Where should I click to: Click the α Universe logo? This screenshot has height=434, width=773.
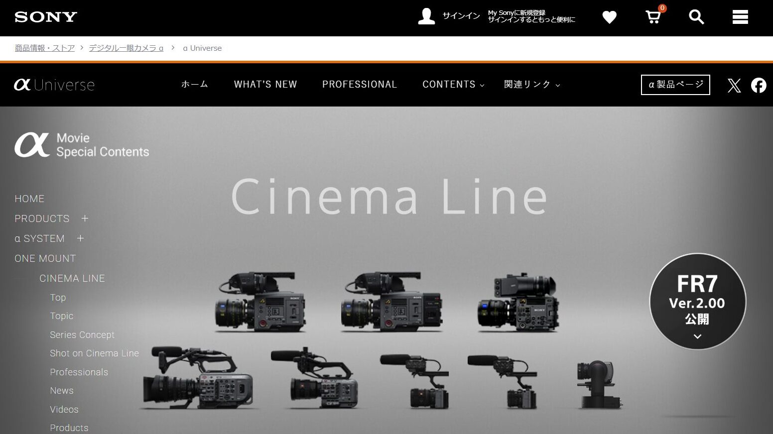tap(54, 85)
